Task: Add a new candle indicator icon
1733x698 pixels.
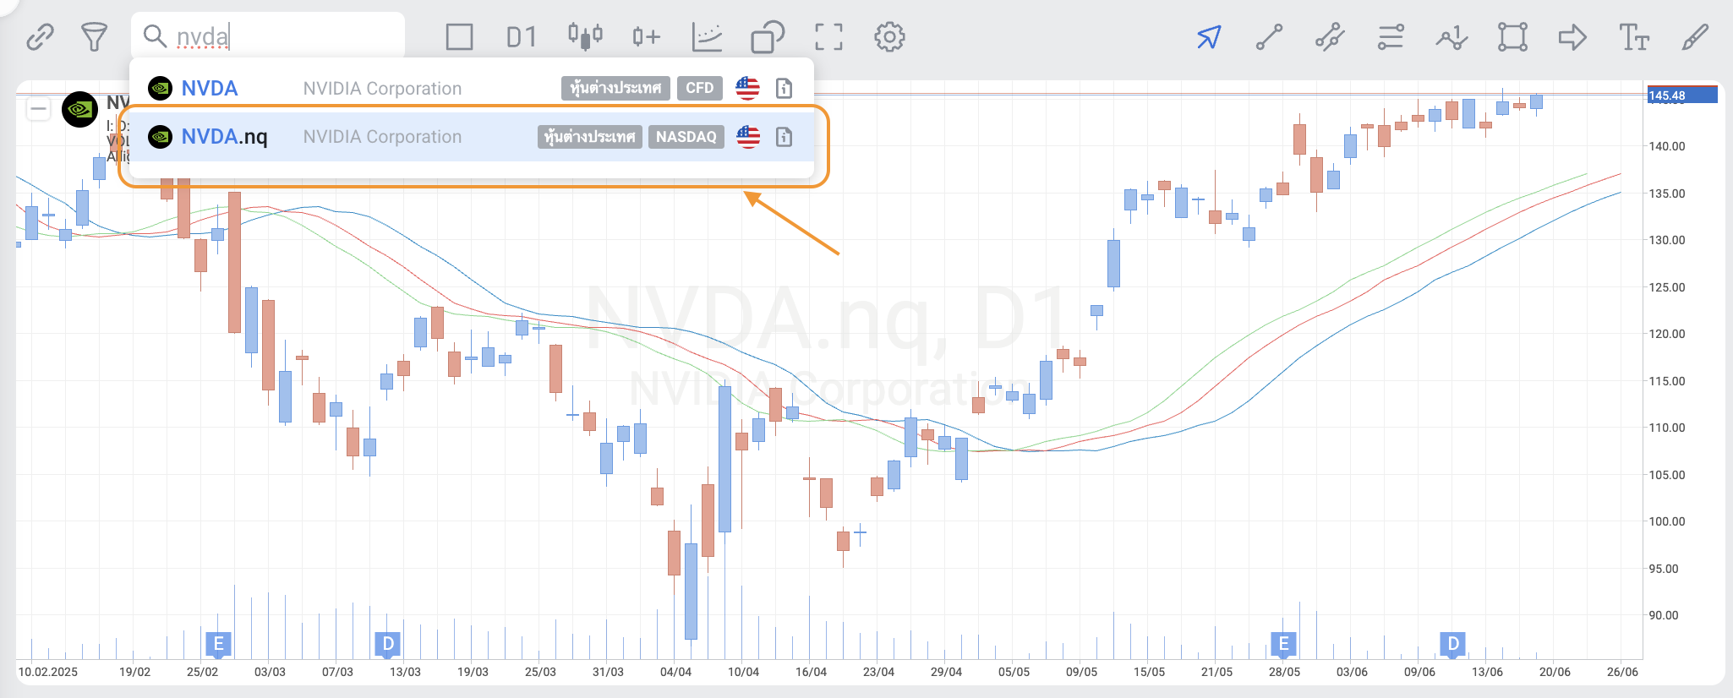Action: coord(646,36)
